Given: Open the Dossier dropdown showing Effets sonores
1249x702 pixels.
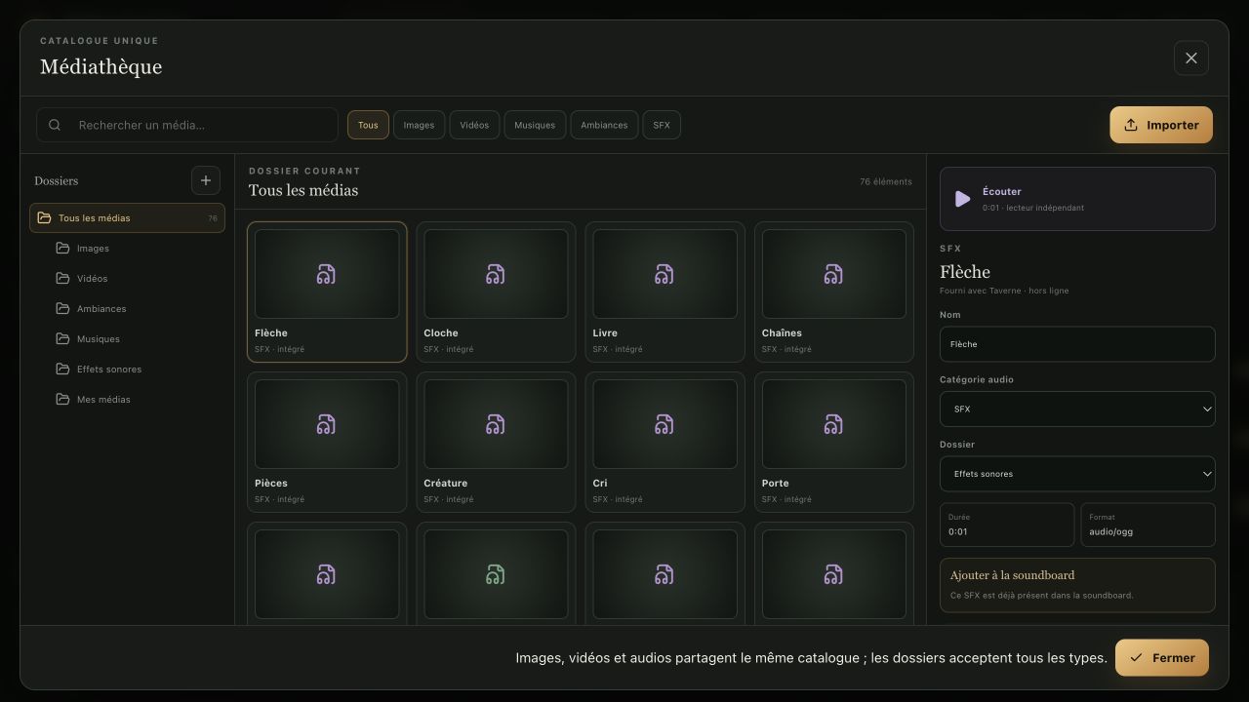Looking at the screenshot, I should tap(1077, 474).
